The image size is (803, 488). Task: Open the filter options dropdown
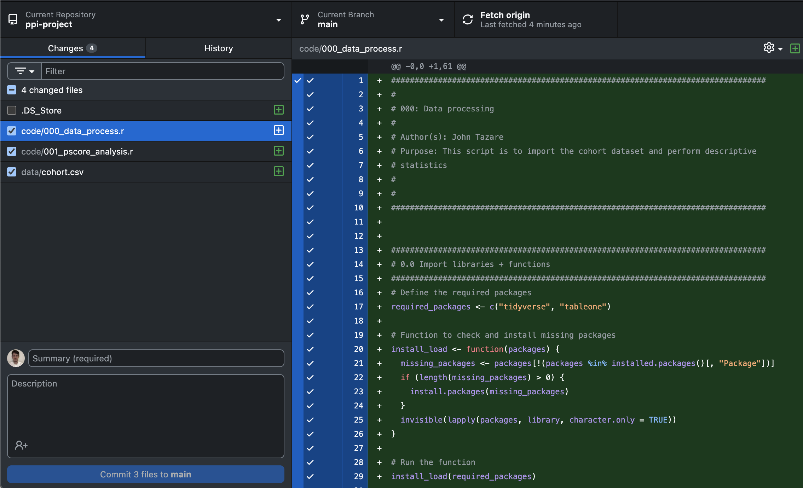pyautogui.click(x=24, y=71)
